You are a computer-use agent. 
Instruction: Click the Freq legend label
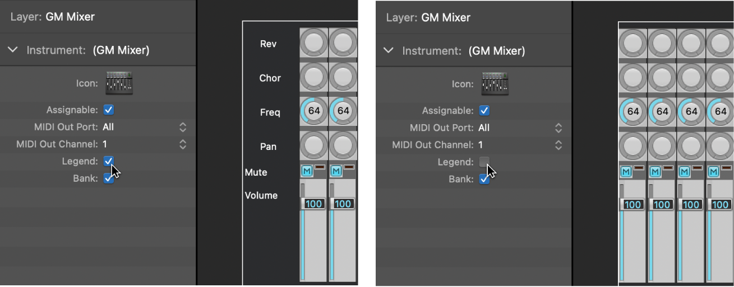point(270,112)
